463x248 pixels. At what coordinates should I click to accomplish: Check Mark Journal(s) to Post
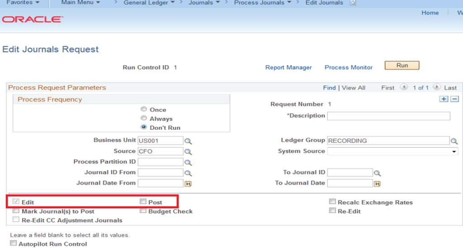click(x=16, y=211)
